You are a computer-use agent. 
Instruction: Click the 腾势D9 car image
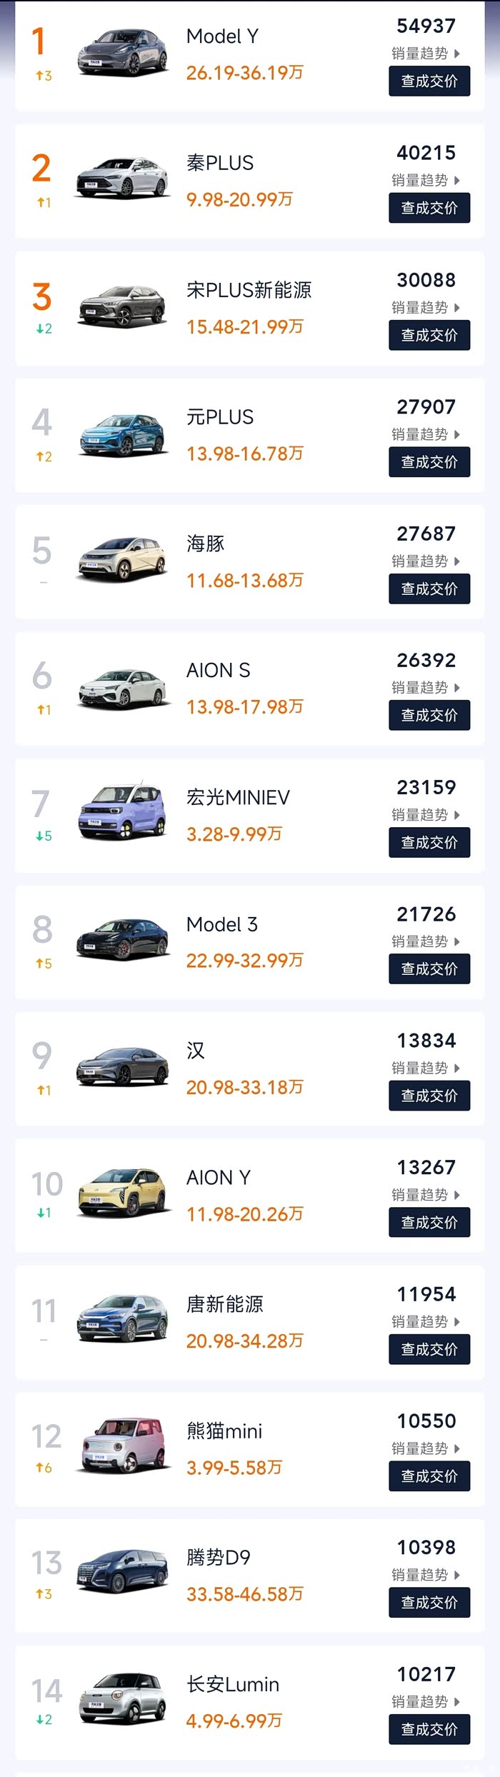pyautogui.click(x=123, y=1573)
